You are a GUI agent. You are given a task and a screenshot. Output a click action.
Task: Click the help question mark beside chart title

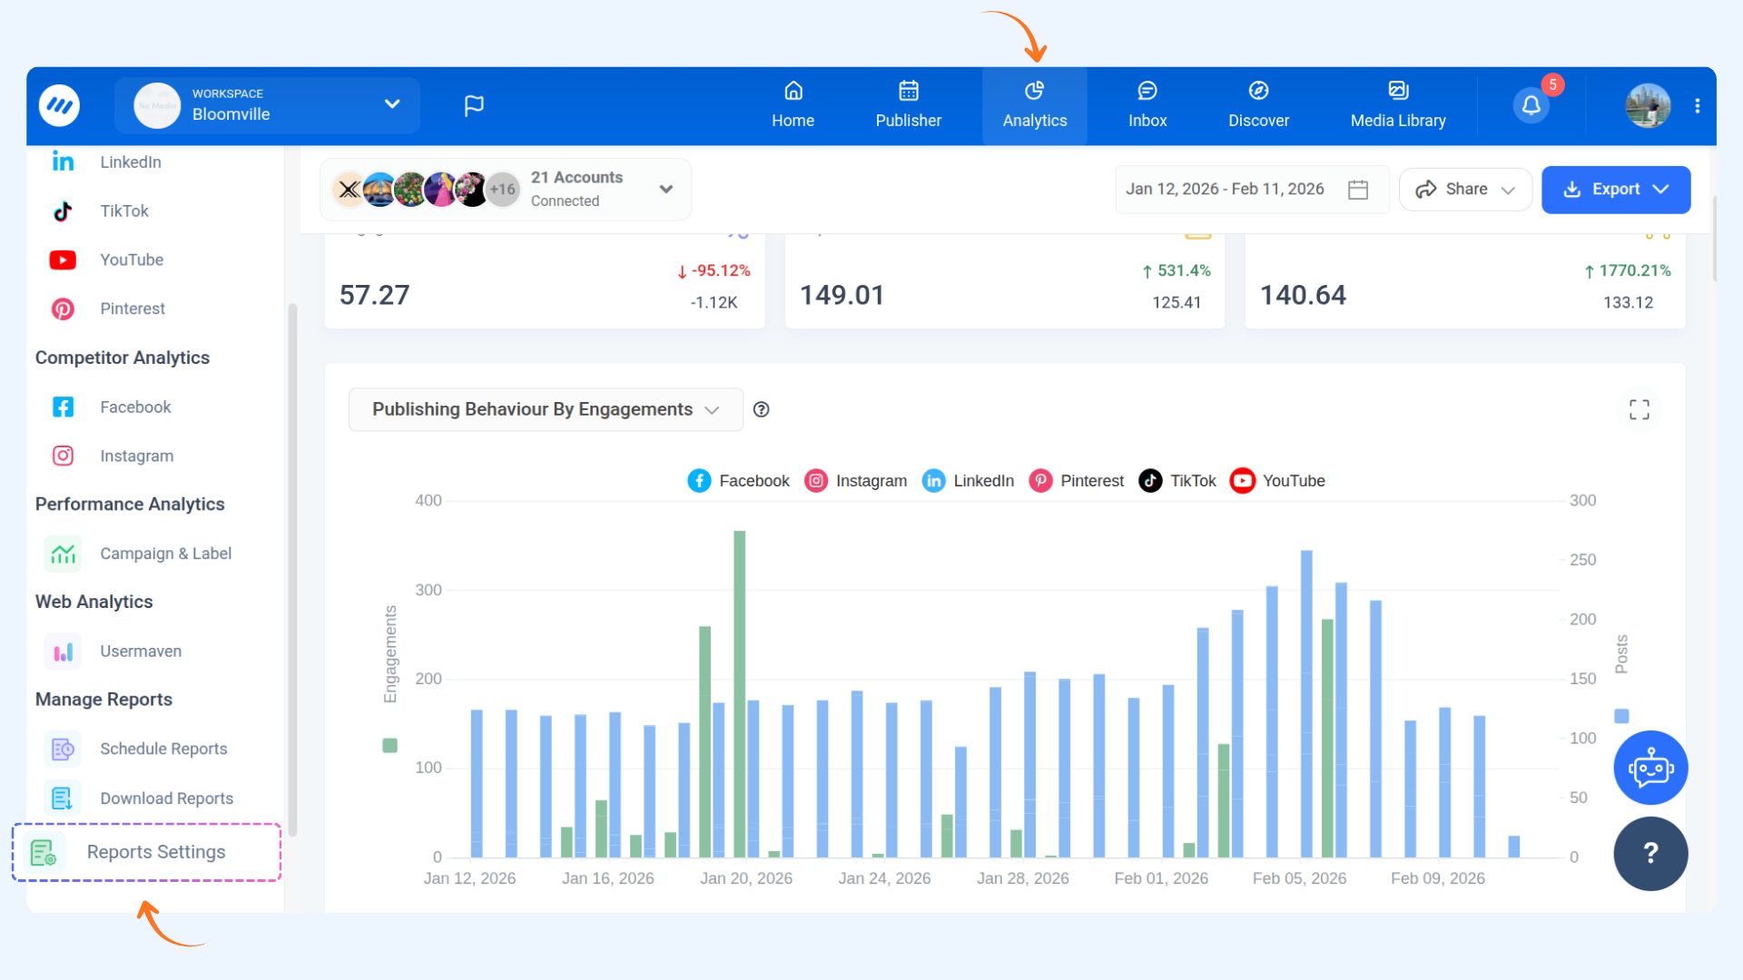[x=762, y=410]
